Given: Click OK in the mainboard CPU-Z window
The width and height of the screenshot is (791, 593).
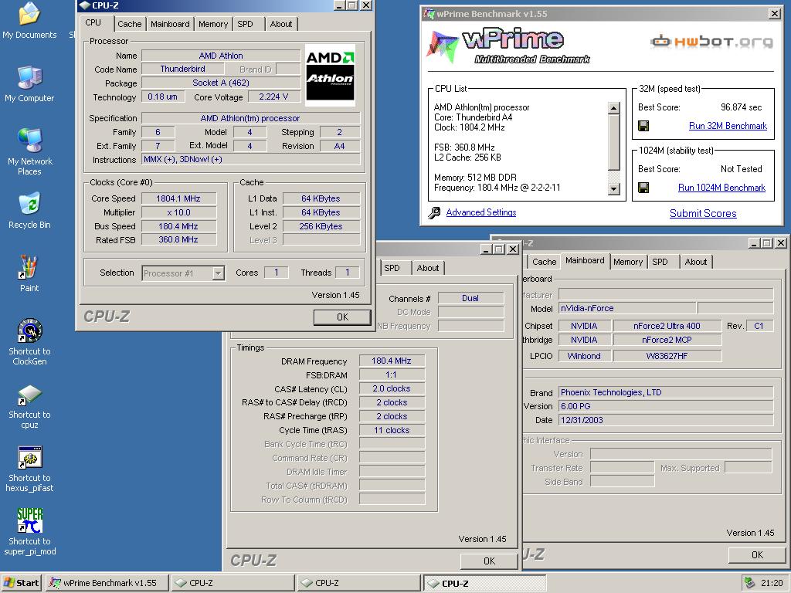Looking at the screenshot, I should coord(757,555).
